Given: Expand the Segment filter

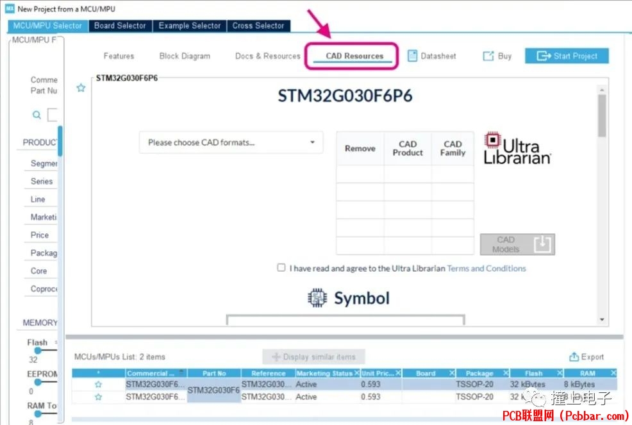Looking at the screenshot, I should pos(44,163).
